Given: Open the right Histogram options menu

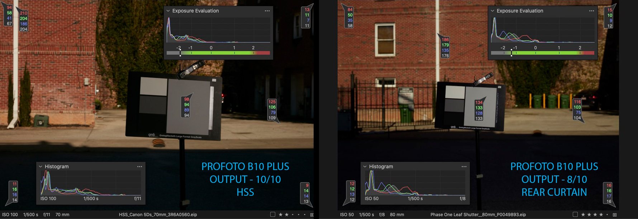Looking at the screenshot, I should [x=464, y=166].
